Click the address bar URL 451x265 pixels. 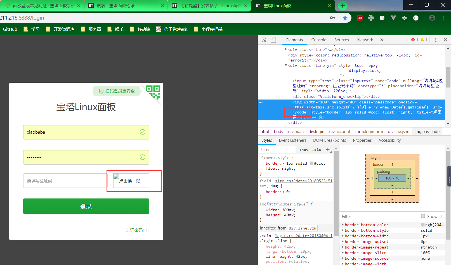click(22, 18)
